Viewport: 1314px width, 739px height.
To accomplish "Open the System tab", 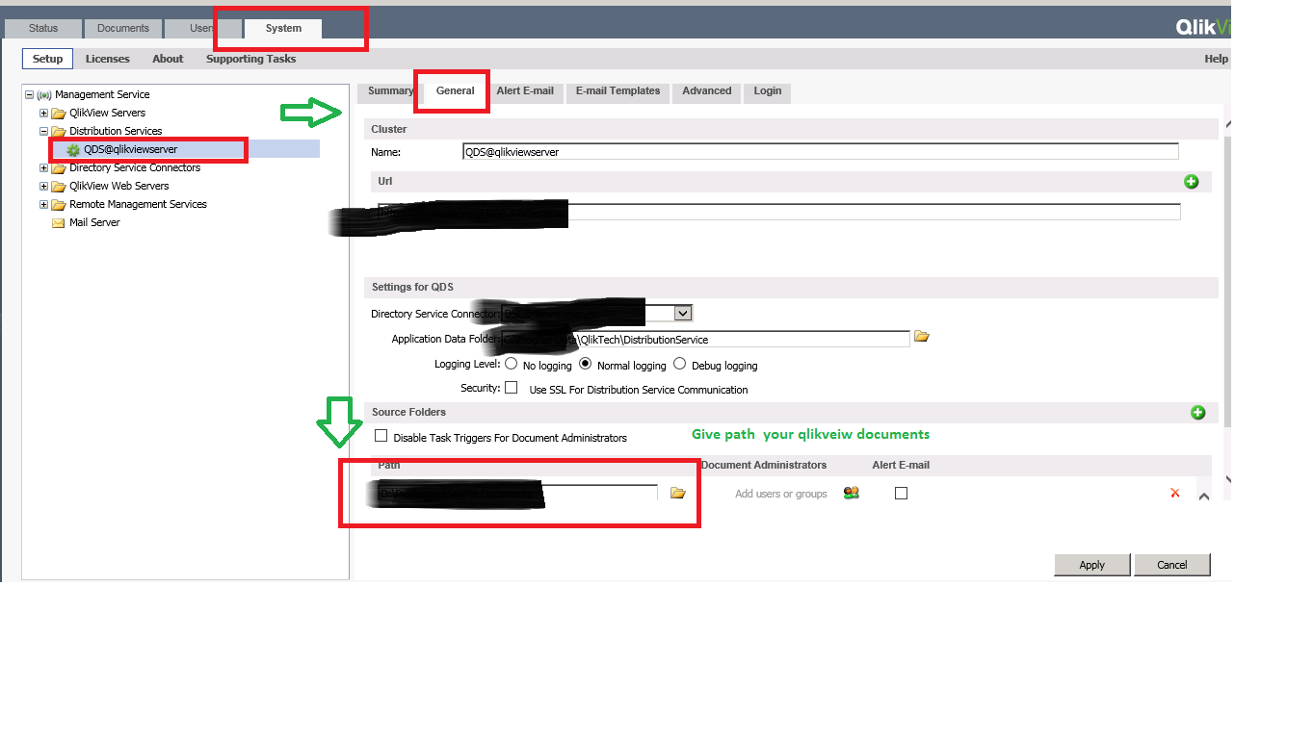I will [x=283, y=29].
